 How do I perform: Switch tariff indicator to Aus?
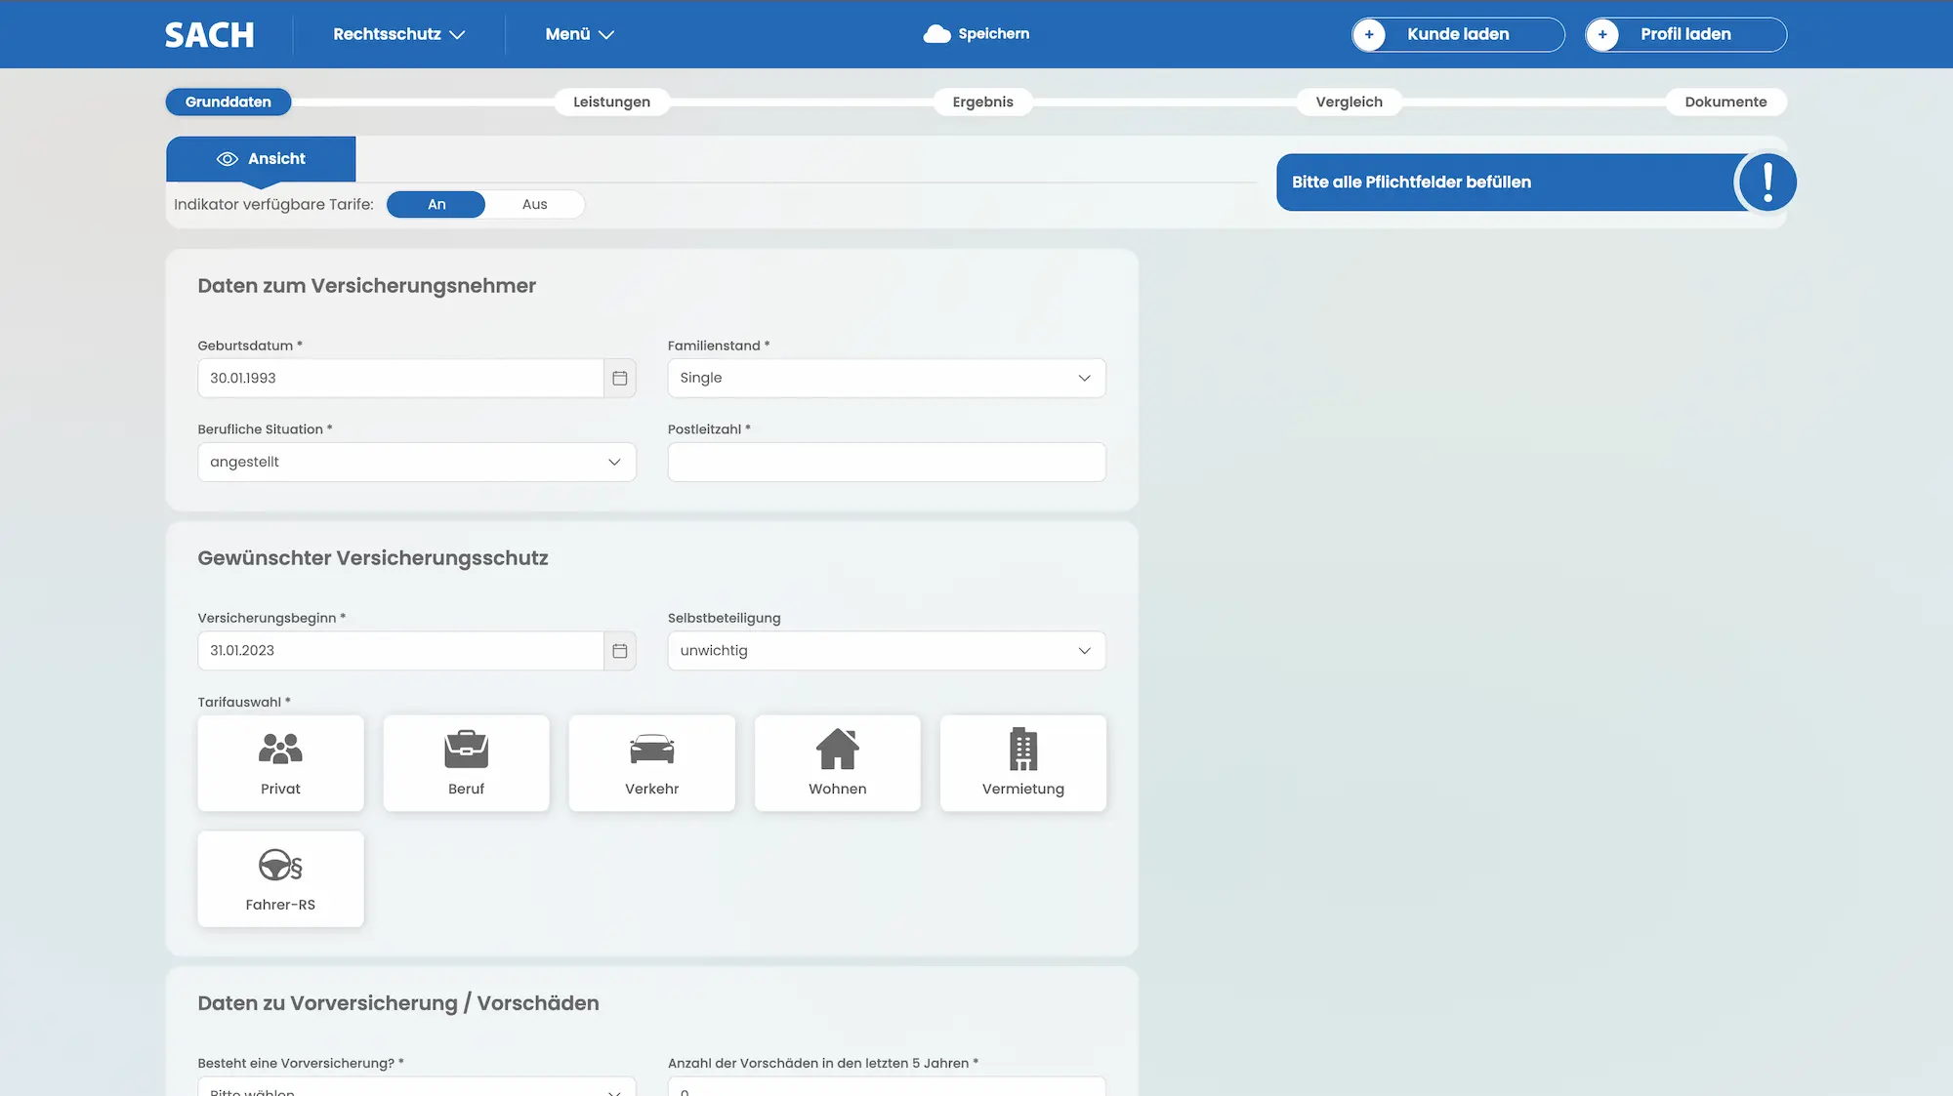coord(534,204)
